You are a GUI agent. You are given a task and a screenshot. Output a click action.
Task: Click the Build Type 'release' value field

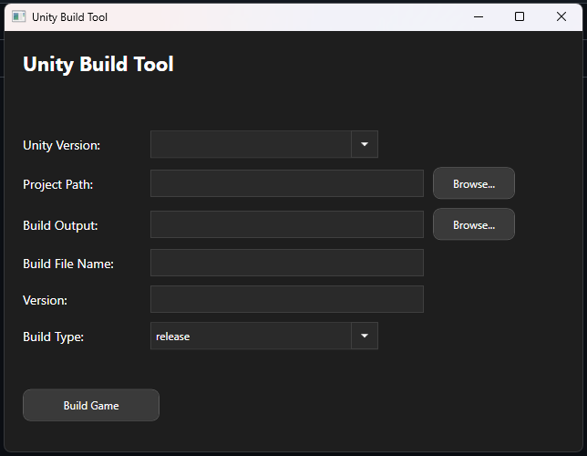(251, 336)
